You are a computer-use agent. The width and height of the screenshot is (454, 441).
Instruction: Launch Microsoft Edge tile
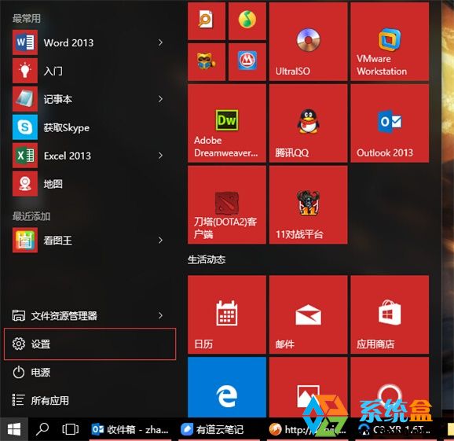point(227,387)
